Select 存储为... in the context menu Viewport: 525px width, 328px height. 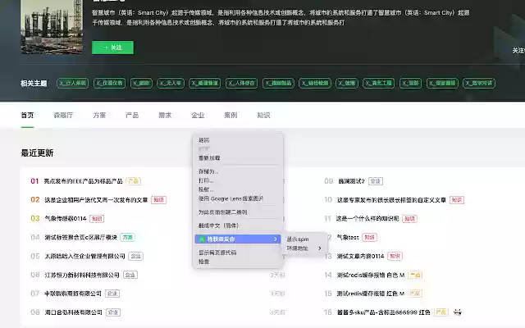click(208, 171)
